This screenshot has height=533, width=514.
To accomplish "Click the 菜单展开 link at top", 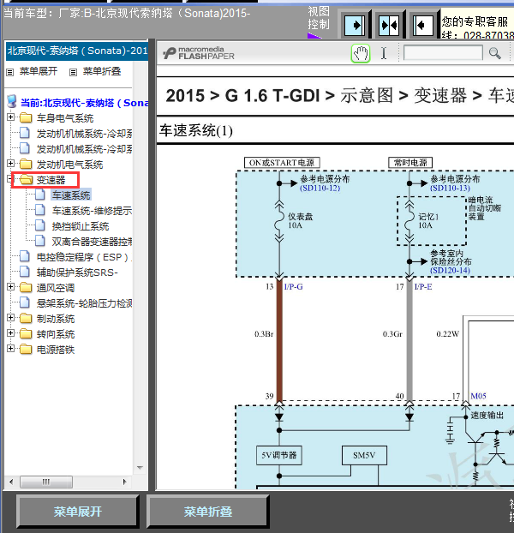I will click(x=39, y=71).
